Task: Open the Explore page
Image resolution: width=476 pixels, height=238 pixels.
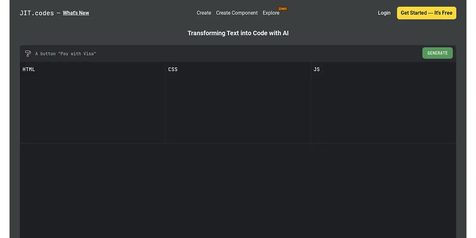Action: click(x=271, y=13)
